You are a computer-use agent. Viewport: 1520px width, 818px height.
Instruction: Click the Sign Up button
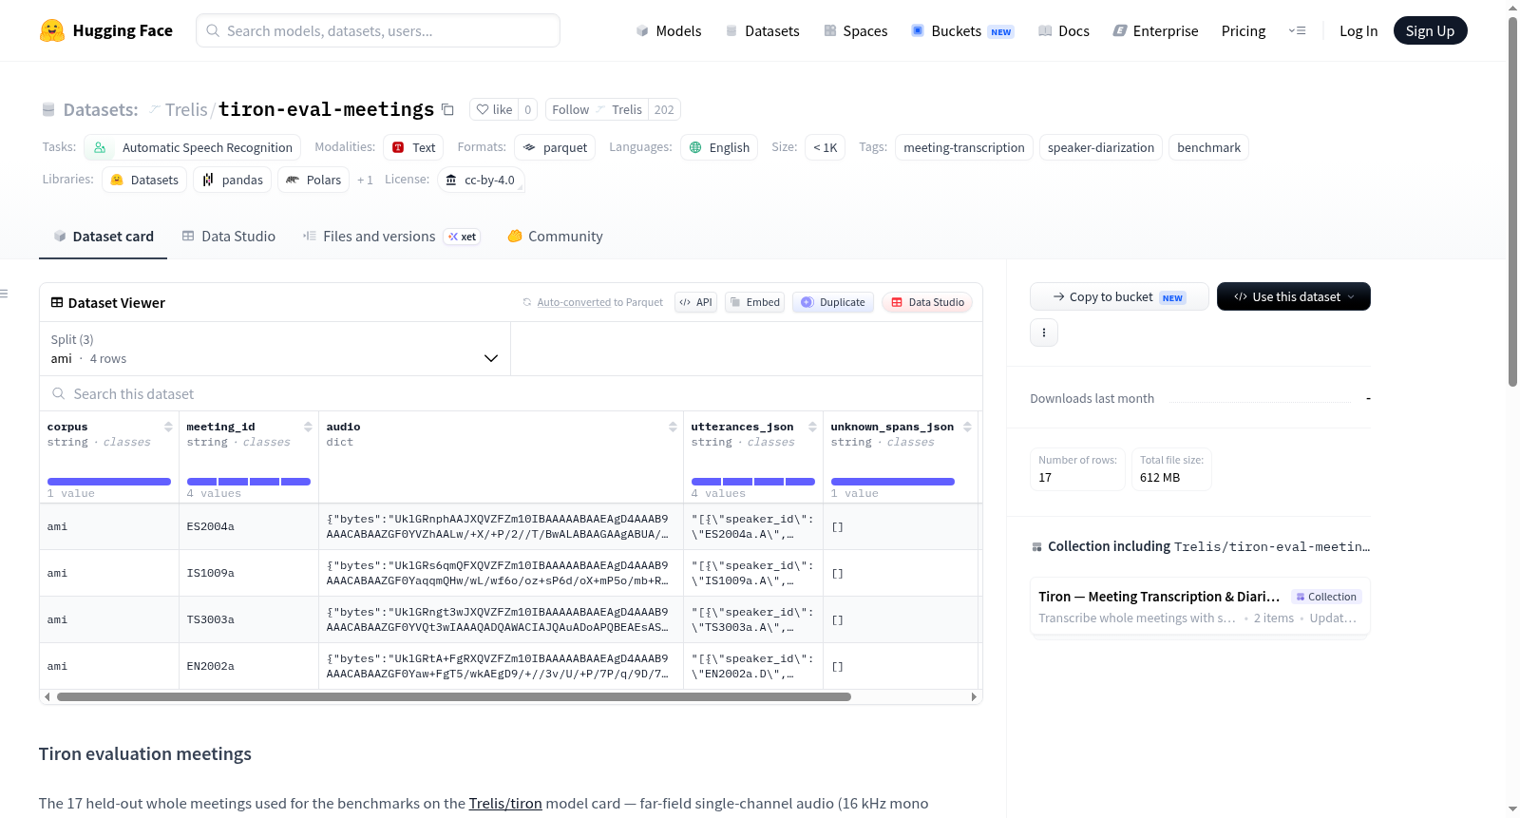[1431, 30]
